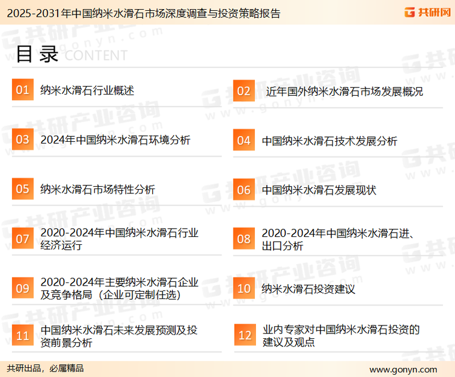Select chapter title 中国纳米水滑石发展现状
The width and height of the screenshot is (455, 377).
click(319, 190)
